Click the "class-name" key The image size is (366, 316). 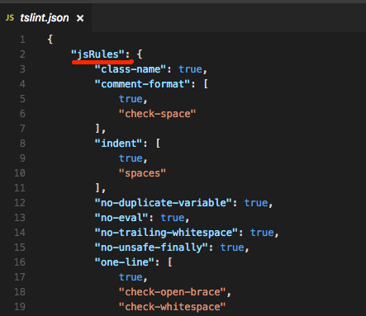[x=131, y=69]
